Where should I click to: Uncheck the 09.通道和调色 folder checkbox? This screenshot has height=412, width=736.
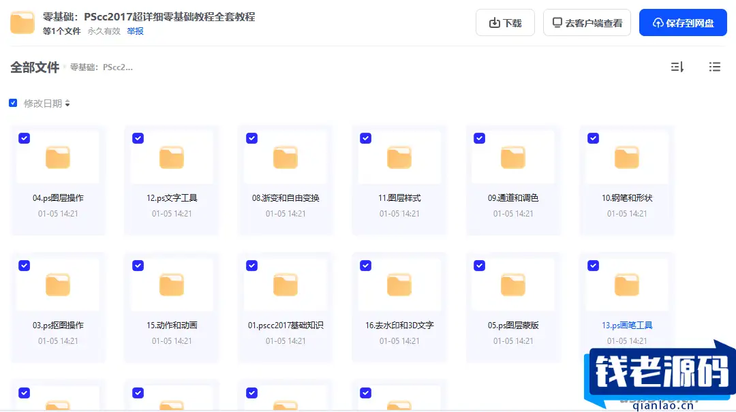(x=479, y=138)
